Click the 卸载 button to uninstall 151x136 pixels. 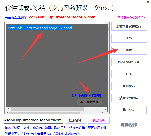click(129, 50)
